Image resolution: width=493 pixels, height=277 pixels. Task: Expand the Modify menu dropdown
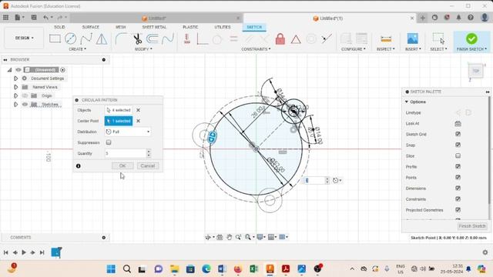click(143, 49)
